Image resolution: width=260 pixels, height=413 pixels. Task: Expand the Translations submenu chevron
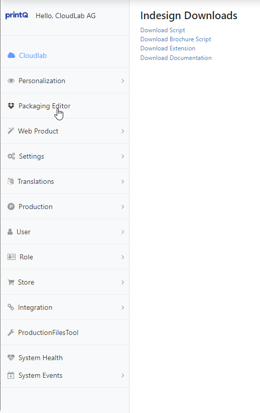[x=123, y=181]
